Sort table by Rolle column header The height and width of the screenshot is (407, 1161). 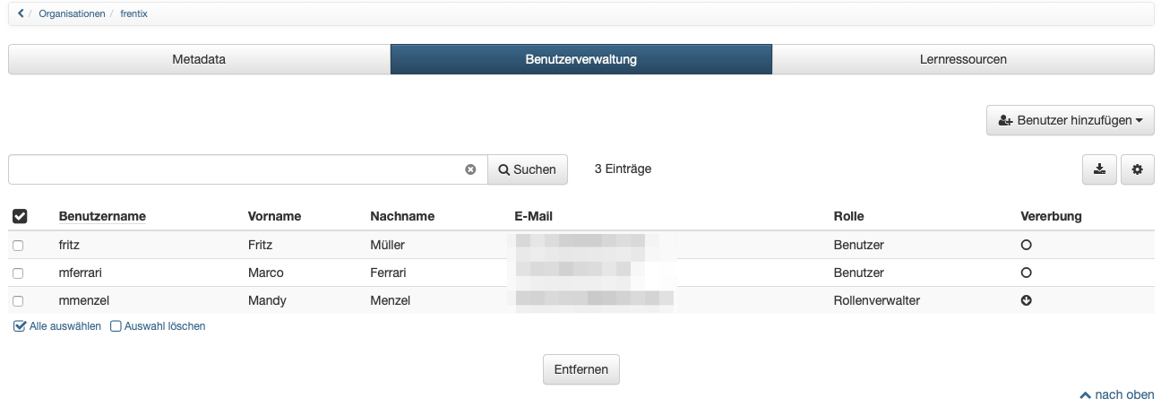848,216
